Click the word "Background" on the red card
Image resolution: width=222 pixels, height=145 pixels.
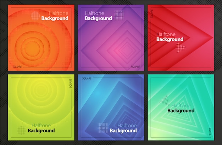170,39
